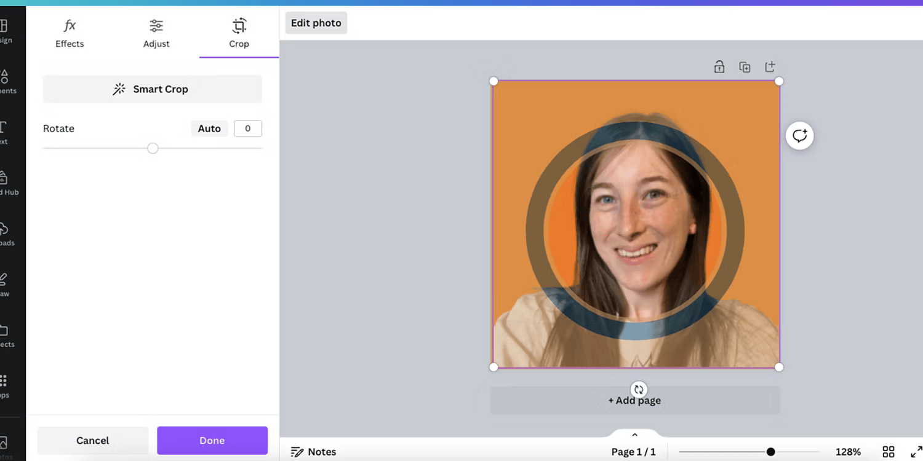Switch to the Adjust tab
923x461 pixels.
pos(156,34)
